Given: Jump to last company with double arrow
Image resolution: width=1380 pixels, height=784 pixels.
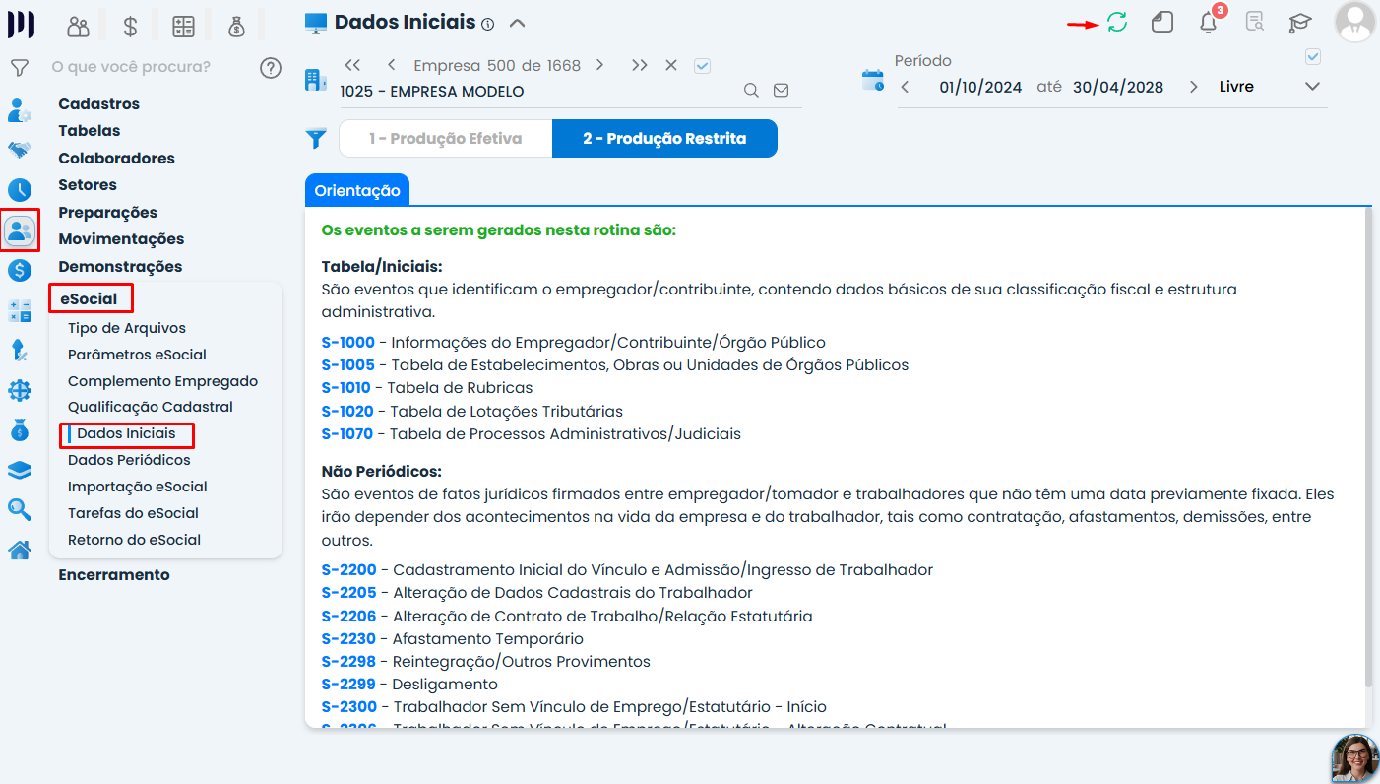Looking at the screenshot, I should tap(640, 66).
